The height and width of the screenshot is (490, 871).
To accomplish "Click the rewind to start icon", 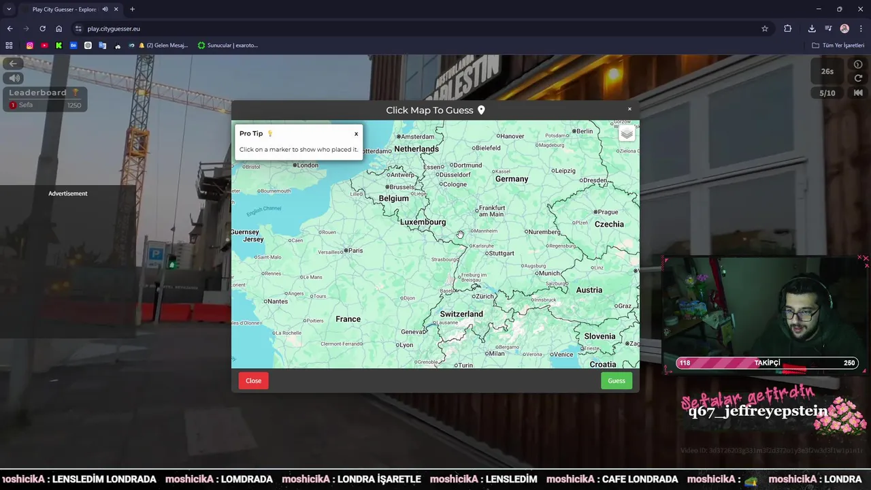I will click(x=858, y=93).
